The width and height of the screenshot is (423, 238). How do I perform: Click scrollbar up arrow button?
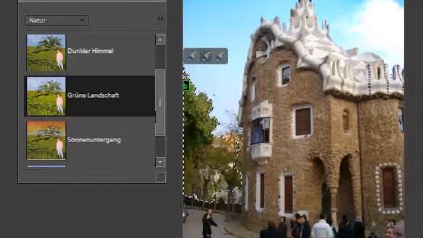point(160,40)
